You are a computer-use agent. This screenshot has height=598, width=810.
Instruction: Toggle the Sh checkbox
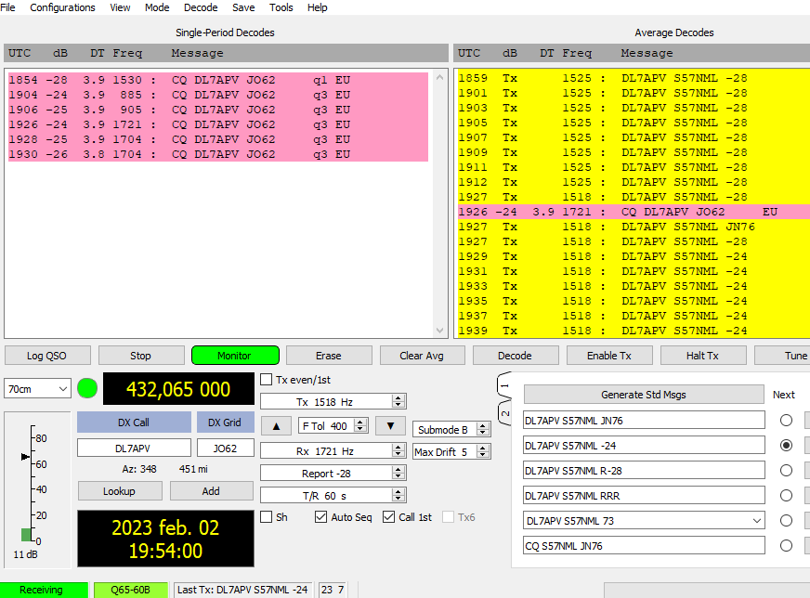266,517
